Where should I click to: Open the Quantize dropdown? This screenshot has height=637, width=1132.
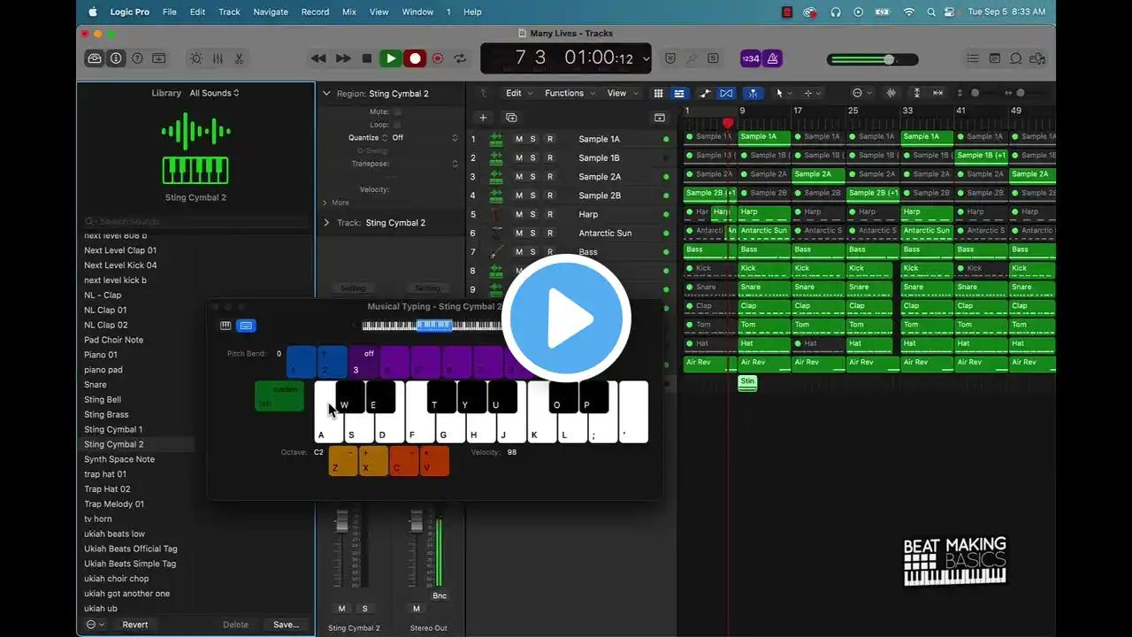(424, 138)
